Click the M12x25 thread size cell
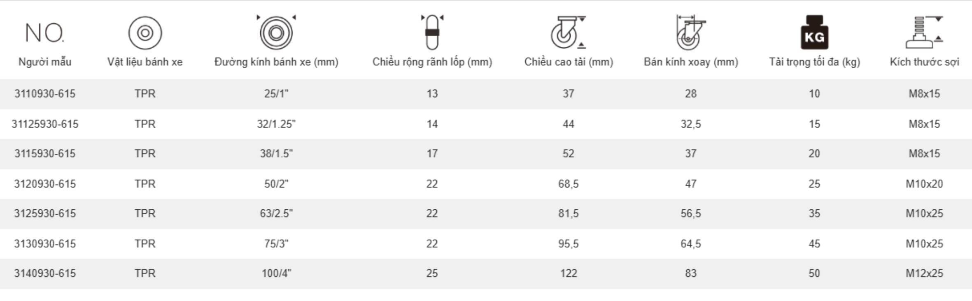 point(924,273)
